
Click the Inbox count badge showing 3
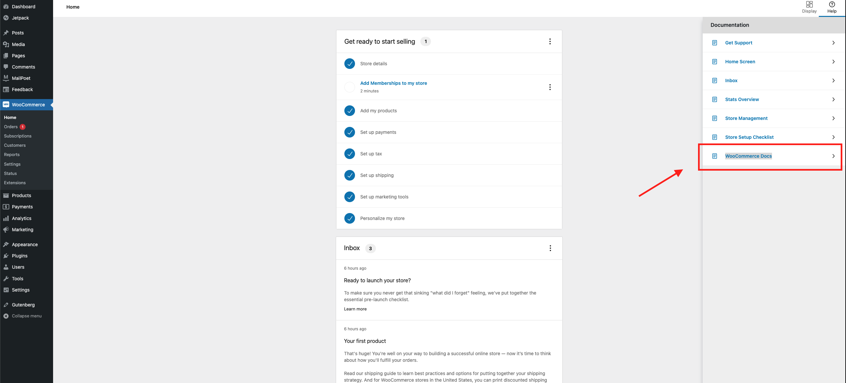[370, 248]
